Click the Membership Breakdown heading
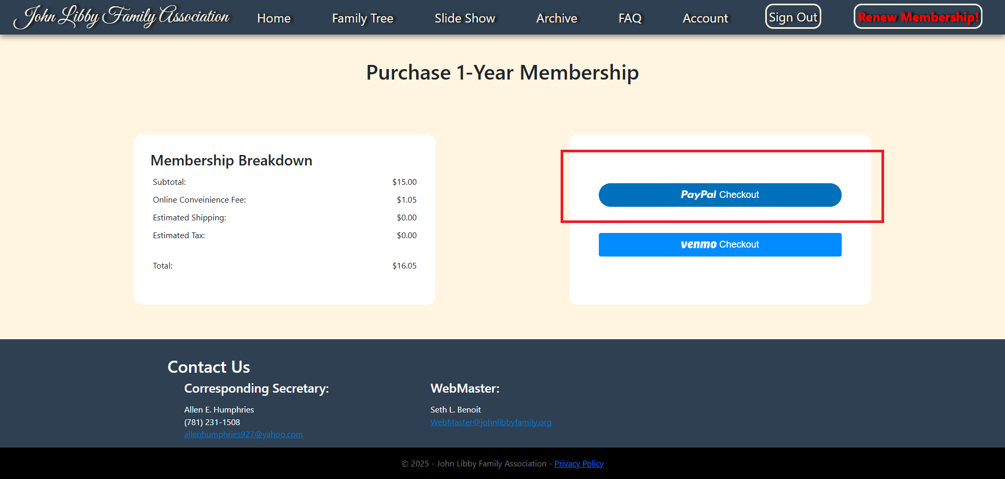This screenshot has width=1005, height=479. pos(231,160)
